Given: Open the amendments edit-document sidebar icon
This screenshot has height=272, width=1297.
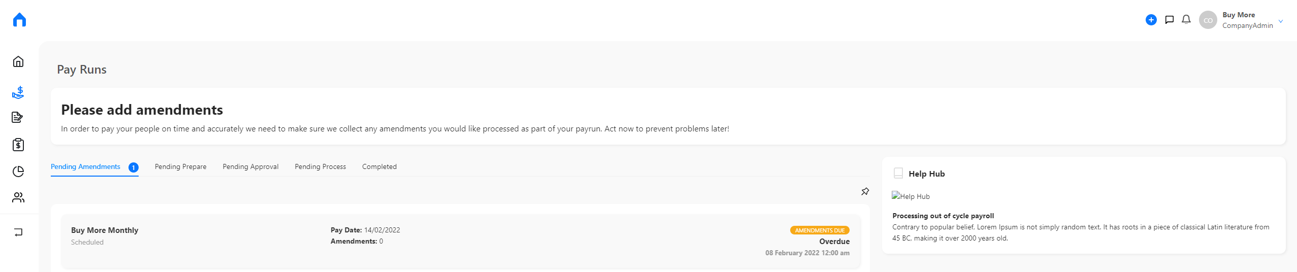Looking at the screenshot, I should coord(17,117).
